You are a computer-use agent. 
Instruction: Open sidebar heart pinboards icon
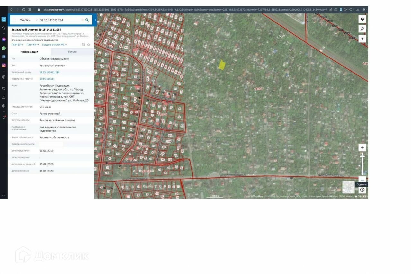tap(4, 88)
